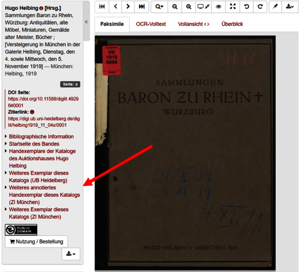
Task: Open the Zitierlink digi.ub.uni-heidelberg.de URL
Action: coord(44,122)
